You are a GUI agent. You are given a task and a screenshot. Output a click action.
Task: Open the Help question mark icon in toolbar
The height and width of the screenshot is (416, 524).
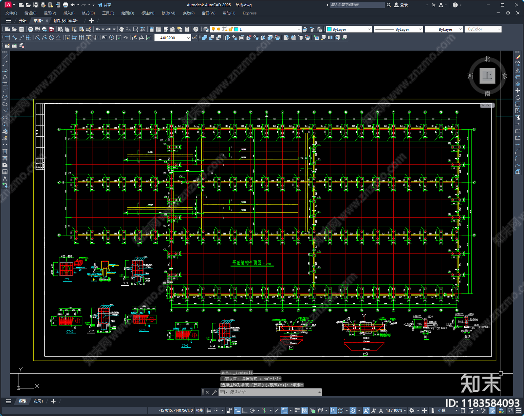[196, 29]
